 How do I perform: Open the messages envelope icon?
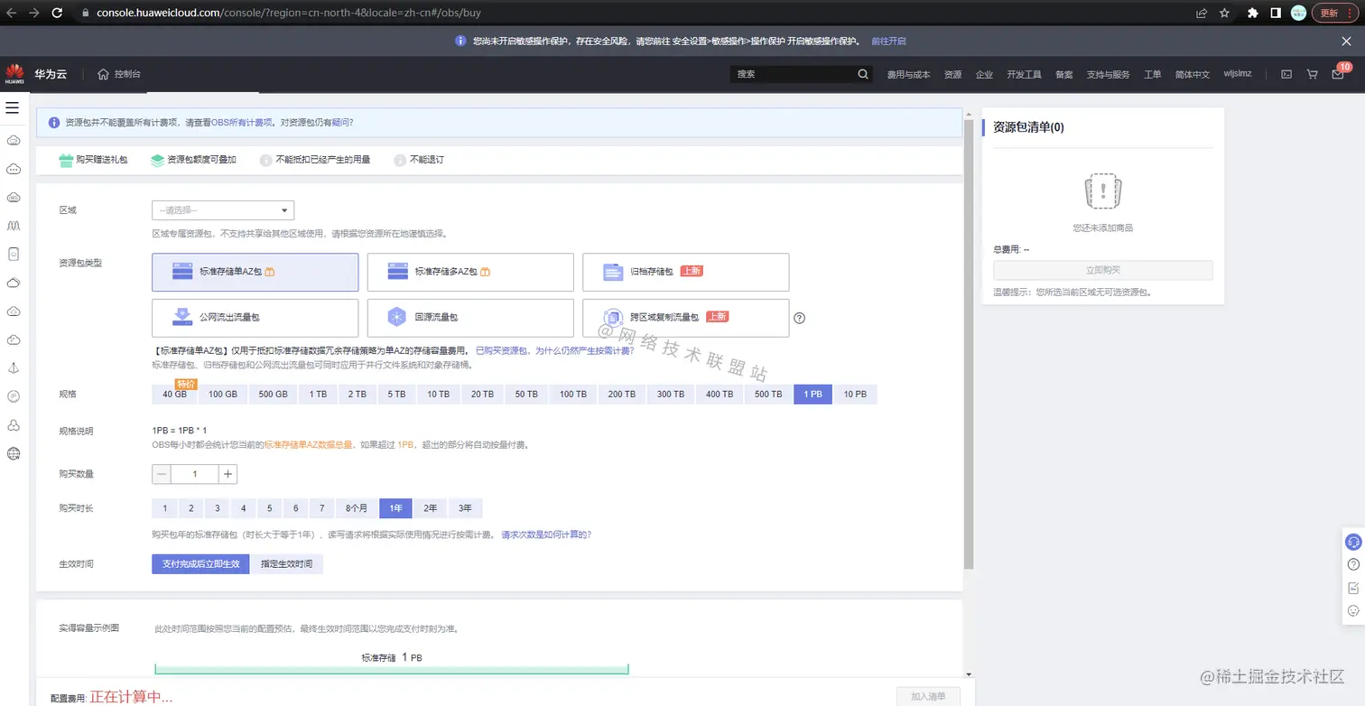tap(1338, 74)
